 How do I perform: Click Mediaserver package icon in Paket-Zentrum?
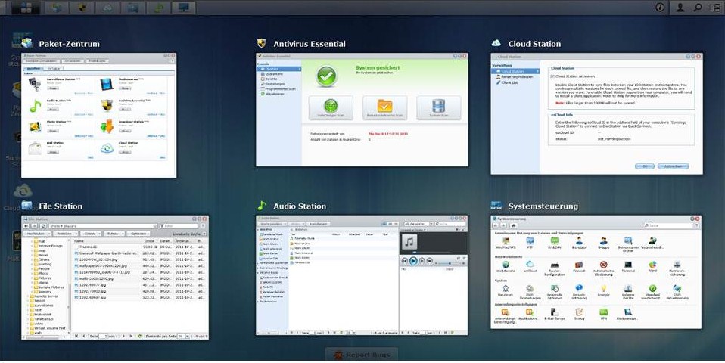107,84
